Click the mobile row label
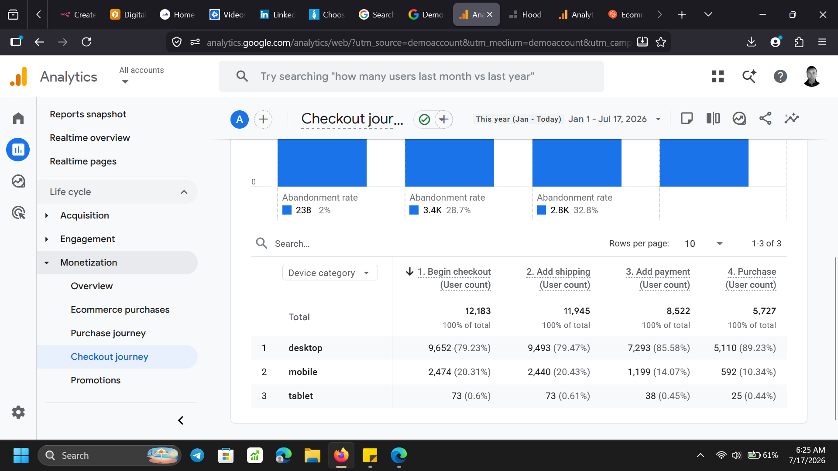The width and height of the screenshot is (838, 471). tap(303, 372)
